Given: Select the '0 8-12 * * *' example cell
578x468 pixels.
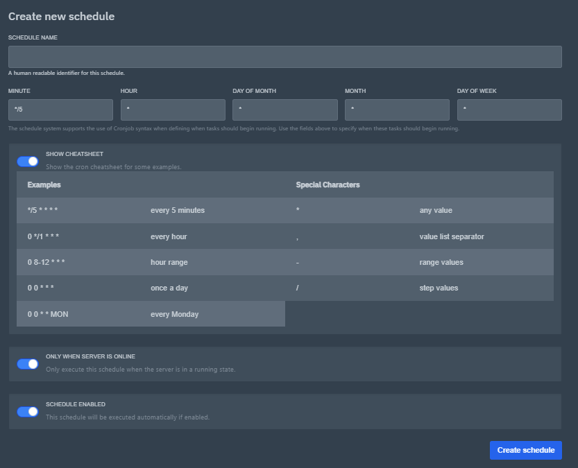Looking at the screenshot, I should 46,262.
